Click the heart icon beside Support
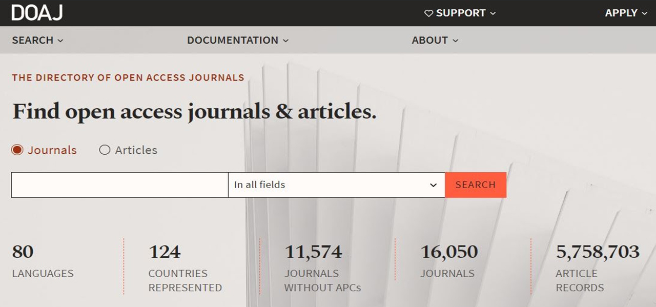 coord(429,13)
